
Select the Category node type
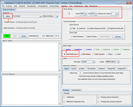click(x=121, y=50)
